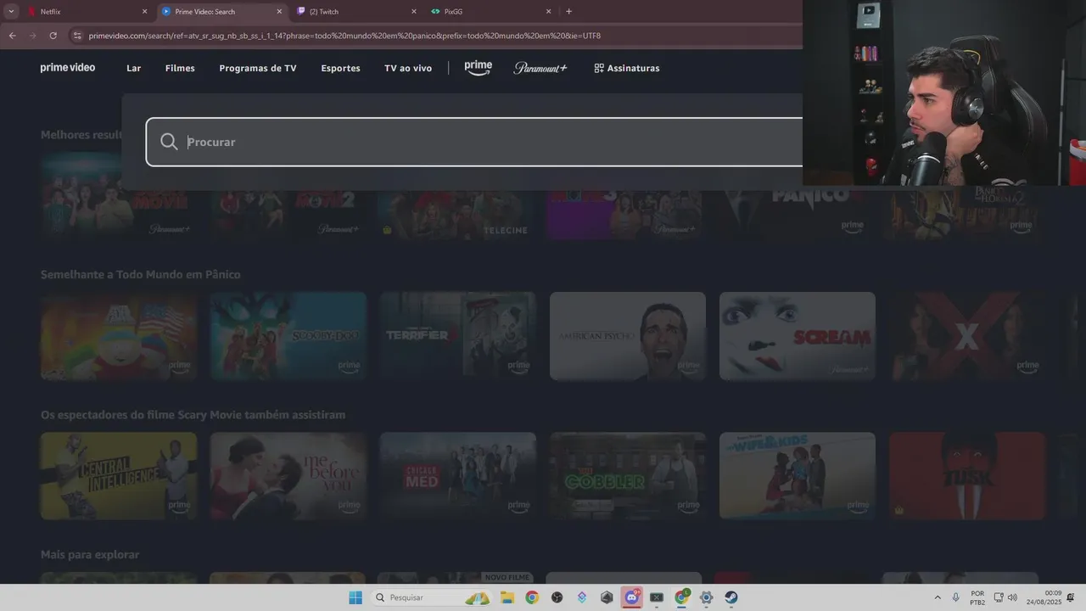Switch to the PixGG browser tab

coord(490,12)
